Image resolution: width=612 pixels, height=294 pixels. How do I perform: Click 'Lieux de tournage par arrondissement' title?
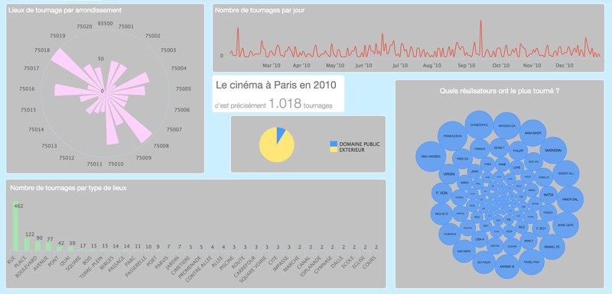[x=65, y=10]
